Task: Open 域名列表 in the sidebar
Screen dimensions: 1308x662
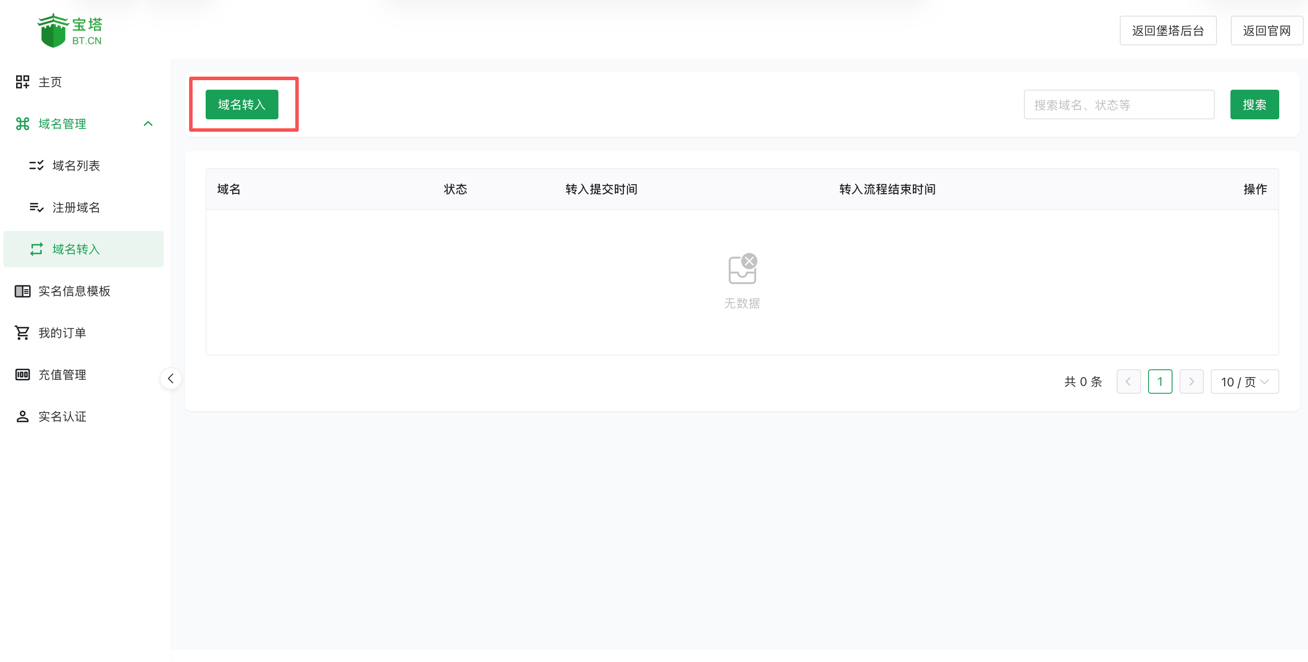Action: click(76, 165)
